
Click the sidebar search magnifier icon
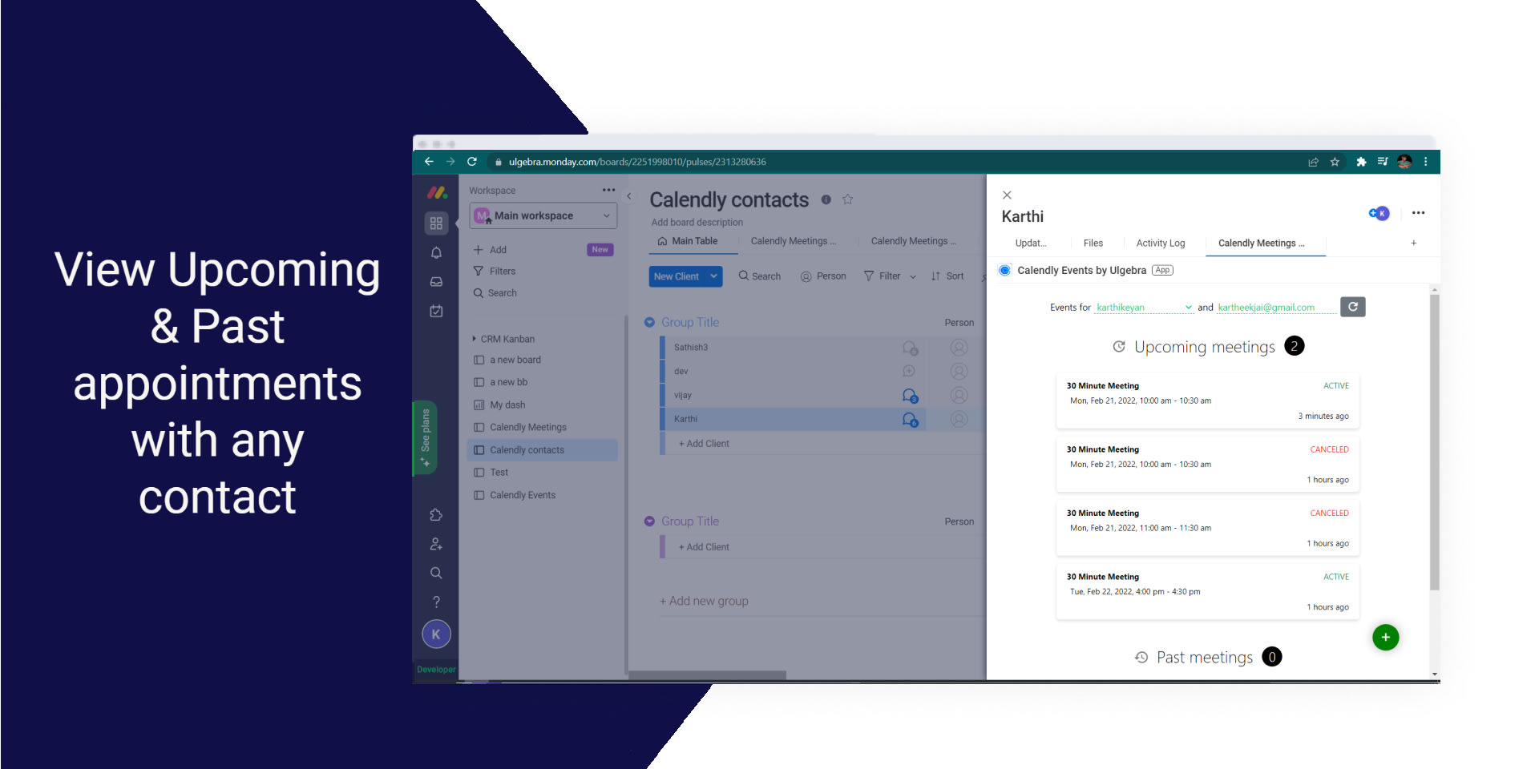(436, 573)
